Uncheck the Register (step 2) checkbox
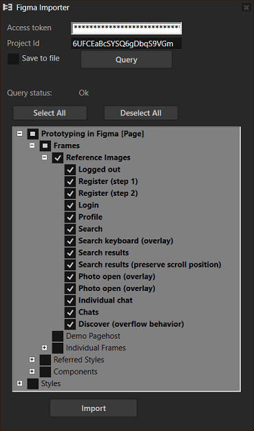 point(70,193)
